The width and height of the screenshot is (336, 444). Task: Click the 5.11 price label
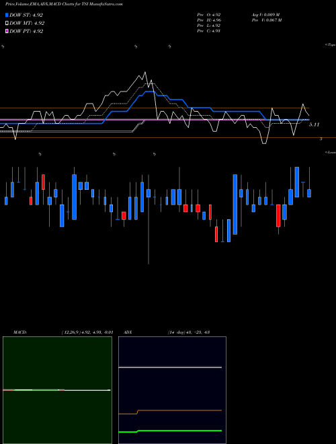click(314, 124)
